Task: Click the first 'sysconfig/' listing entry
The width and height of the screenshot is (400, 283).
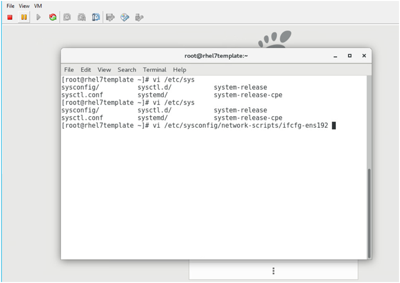Action: click(80, 87)
